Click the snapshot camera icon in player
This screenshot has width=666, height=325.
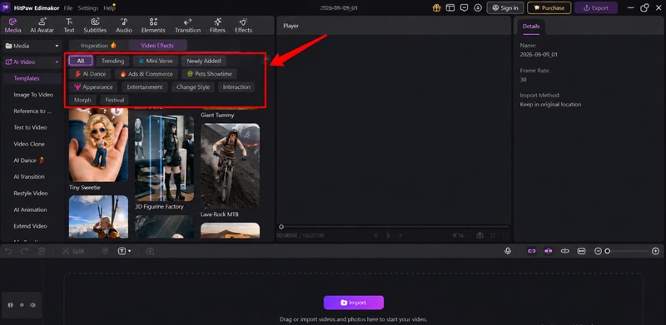click(480, 235)
